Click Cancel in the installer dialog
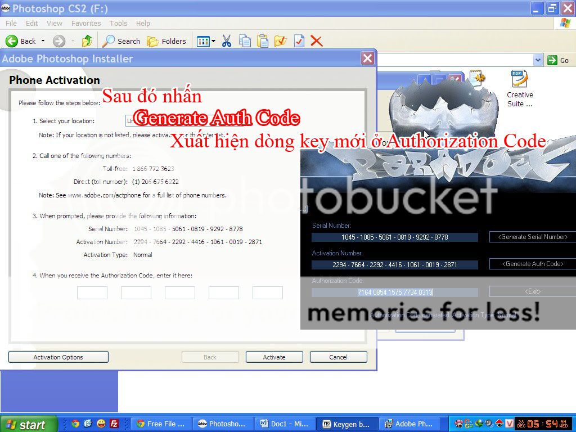Screen dimensions: 576x432 pos(338,357)
